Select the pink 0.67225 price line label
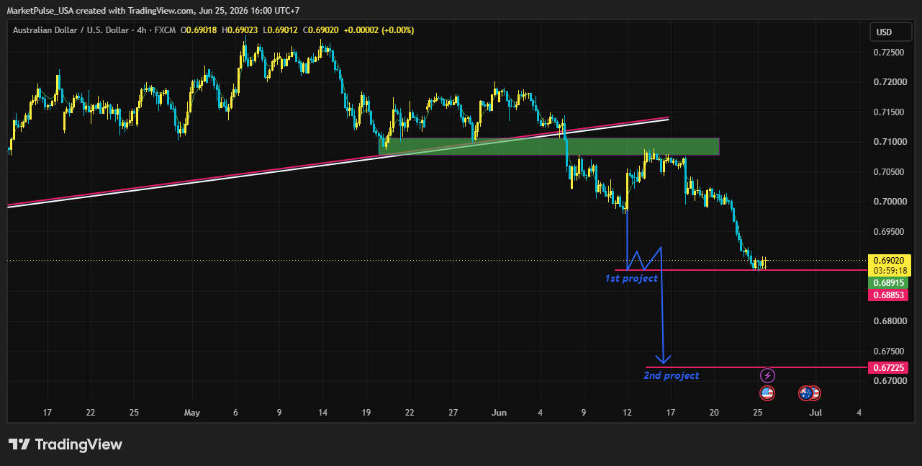922x466 pixels. pyautogui.click(x=889, y=367)
